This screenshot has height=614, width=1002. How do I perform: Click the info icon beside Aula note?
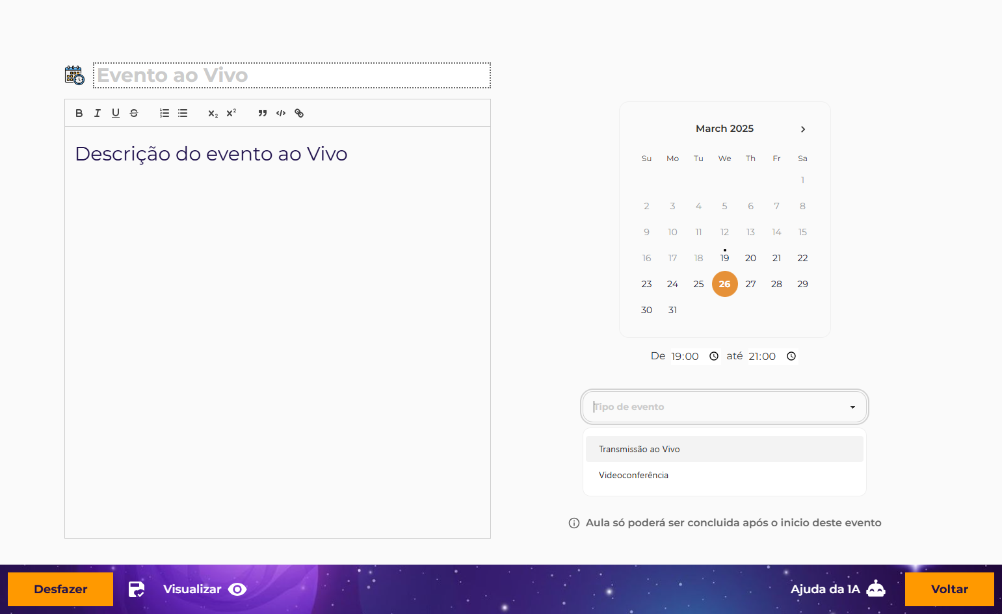(574, 523)
